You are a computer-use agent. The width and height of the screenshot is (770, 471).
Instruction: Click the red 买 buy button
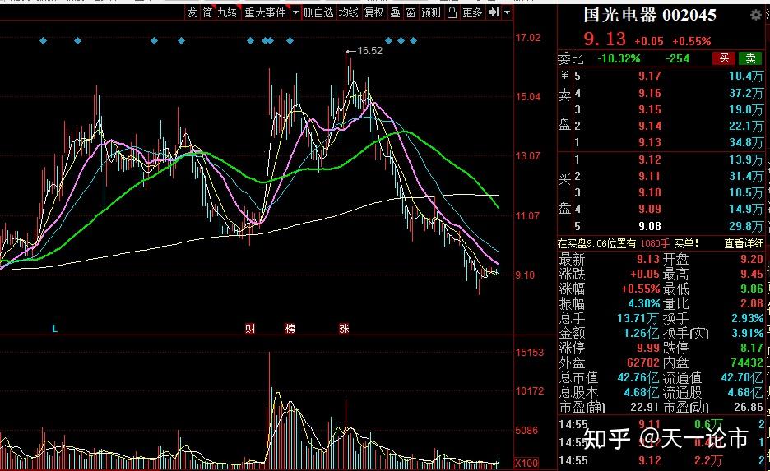723,58
